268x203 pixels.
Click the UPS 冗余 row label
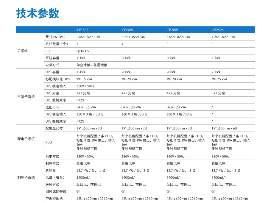click(52, 93)
